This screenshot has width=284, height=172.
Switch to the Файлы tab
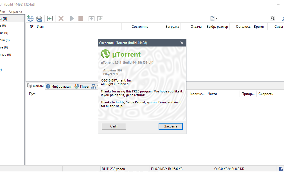click(35, 86)
